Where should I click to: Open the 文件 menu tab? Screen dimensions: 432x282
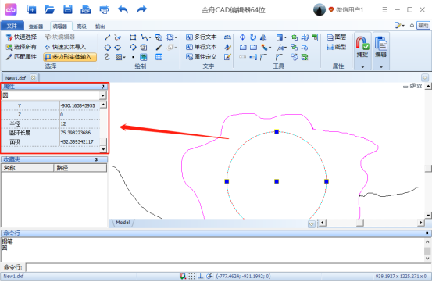tap(12, 26)
